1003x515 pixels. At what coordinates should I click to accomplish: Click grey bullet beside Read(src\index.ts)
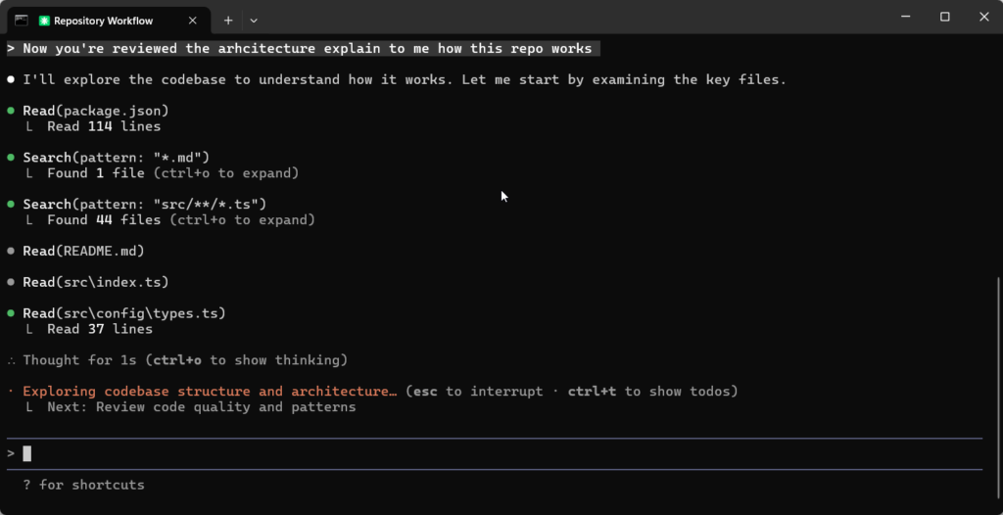pyautogui.click(x=11, y=283)
